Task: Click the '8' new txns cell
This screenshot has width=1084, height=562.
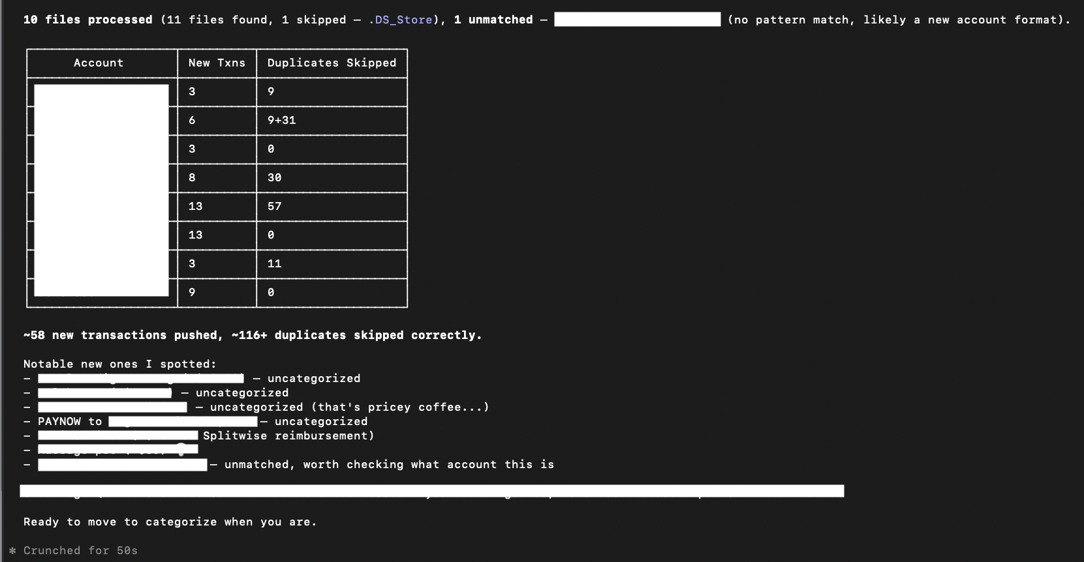Action: pyautogui.click(x=192, y=178)
